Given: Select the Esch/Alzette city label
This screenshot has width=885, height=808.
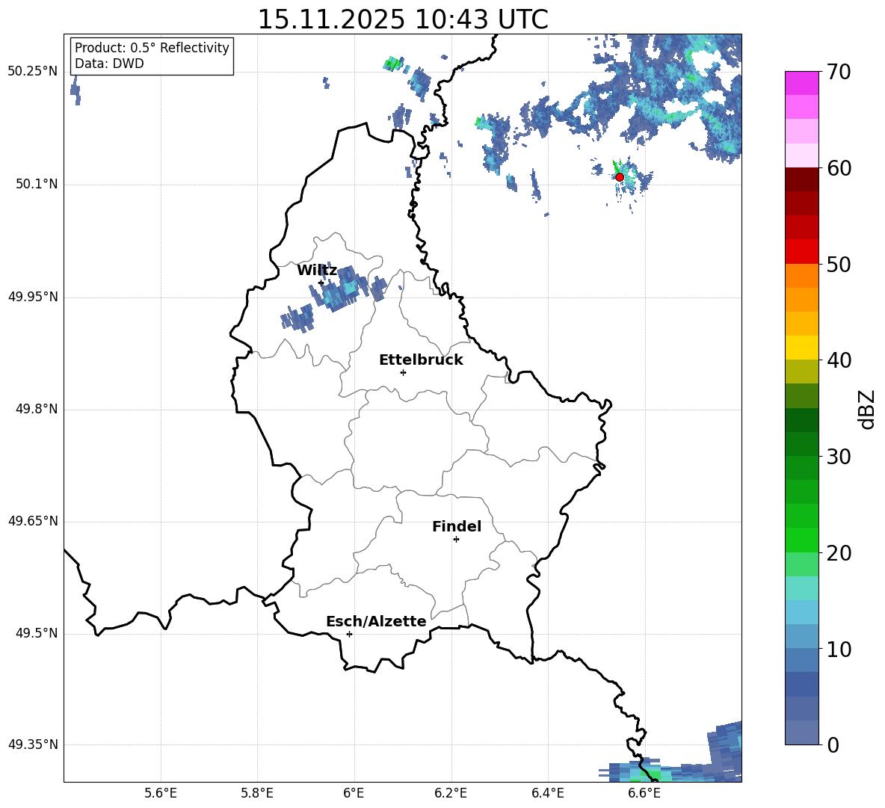Looking at the screenshot, I should pos(375,622).
